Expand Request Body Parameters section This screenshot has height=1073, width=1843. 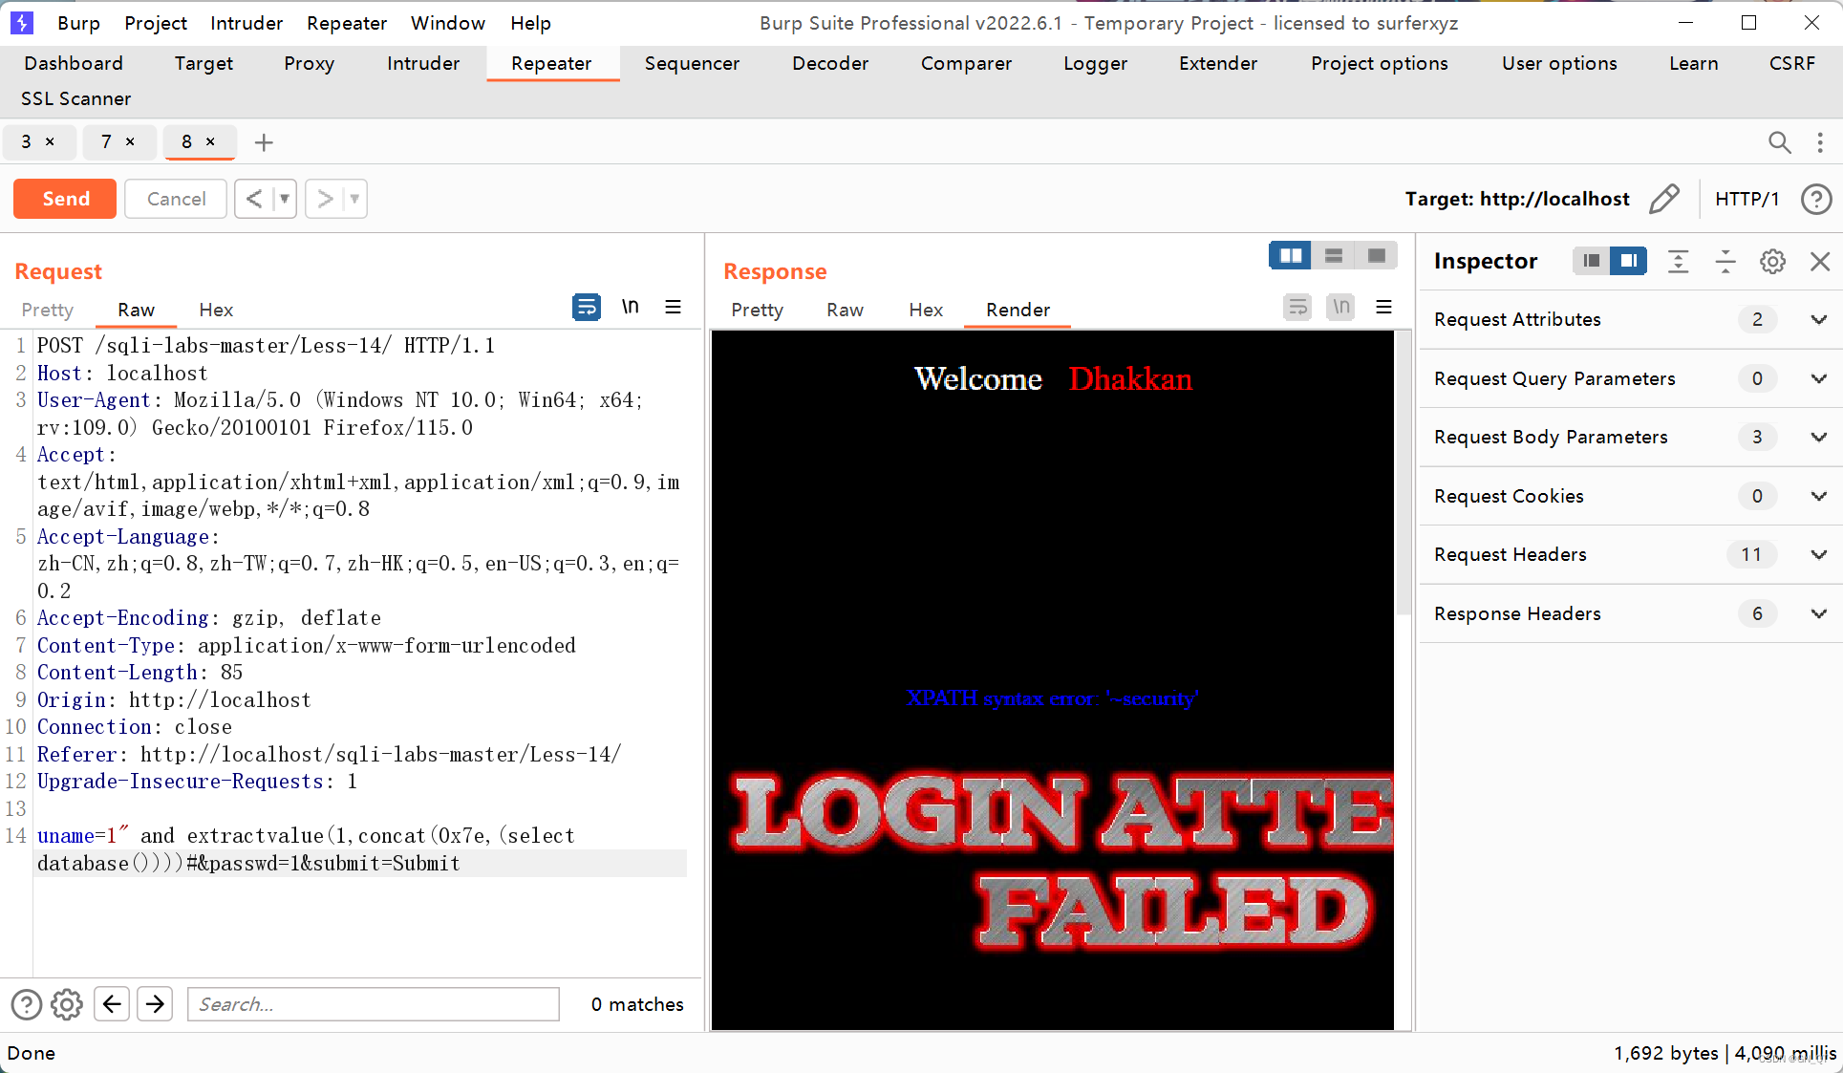coord(1818,437)
